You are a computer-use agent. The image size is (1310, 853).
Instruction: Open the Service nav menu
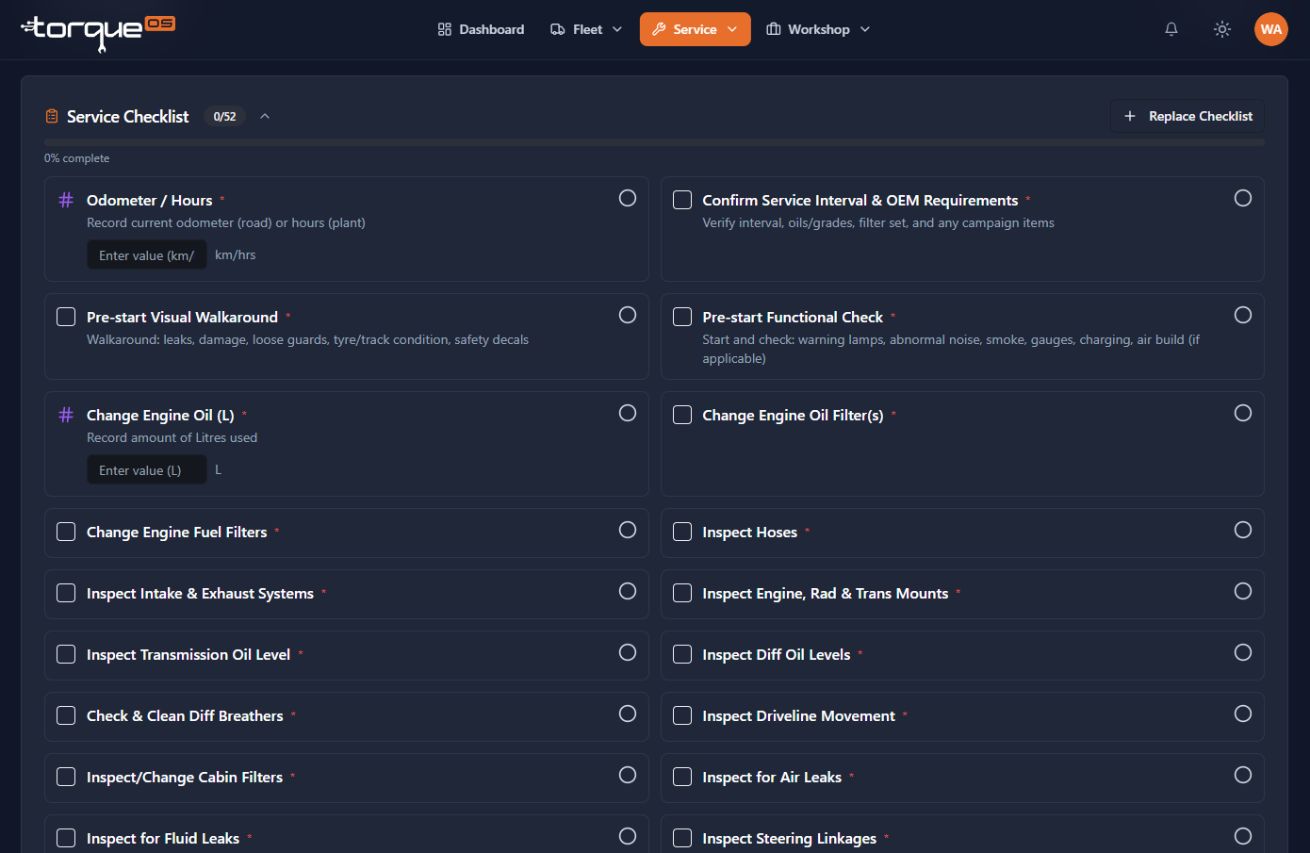696,29
